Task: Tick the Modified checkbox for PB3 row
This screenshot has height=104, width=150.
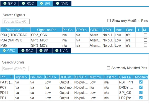Action: pyautogui.click(x=145, y=35)
